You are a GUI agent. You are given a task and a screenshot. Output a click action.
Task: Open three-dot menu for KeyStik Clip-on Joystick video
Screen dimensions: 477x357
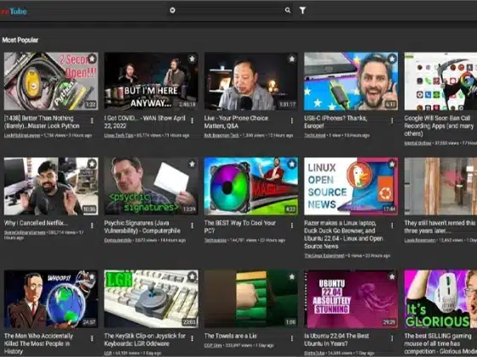pyautogui.click(x=192, y=338)
